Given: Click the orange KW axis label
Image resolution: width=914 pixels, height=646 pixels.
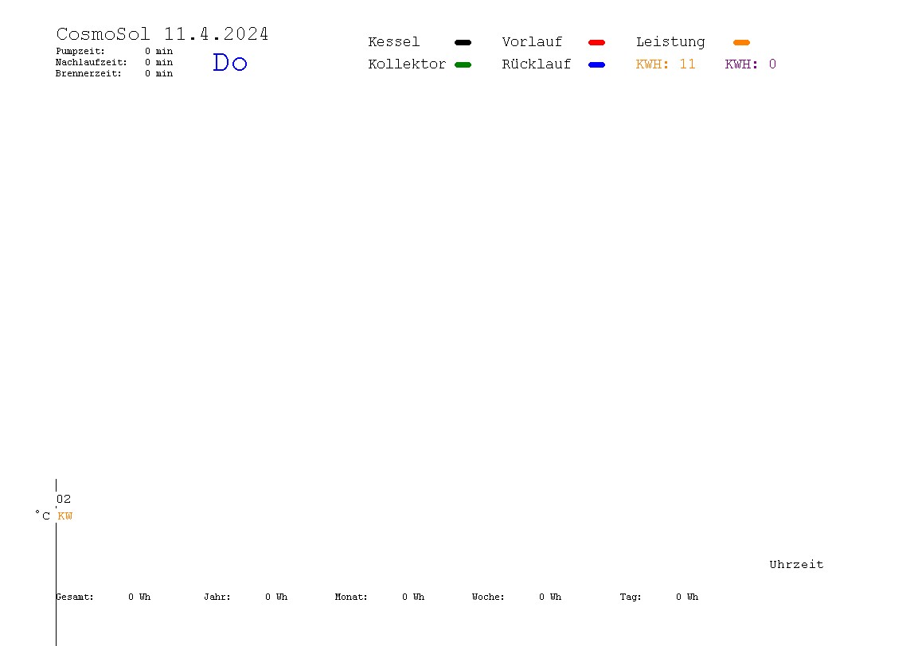Looking at the screenshot, I should coord(65,516).
